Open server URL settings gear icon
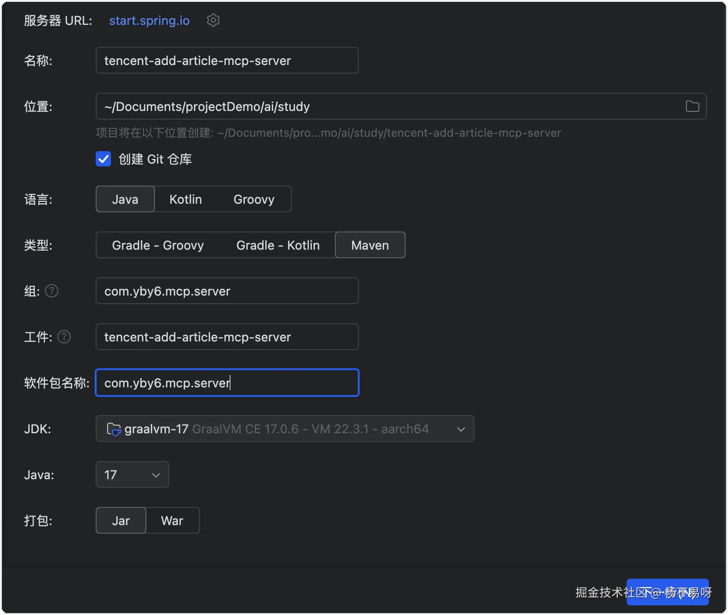 tap(213, 20)
